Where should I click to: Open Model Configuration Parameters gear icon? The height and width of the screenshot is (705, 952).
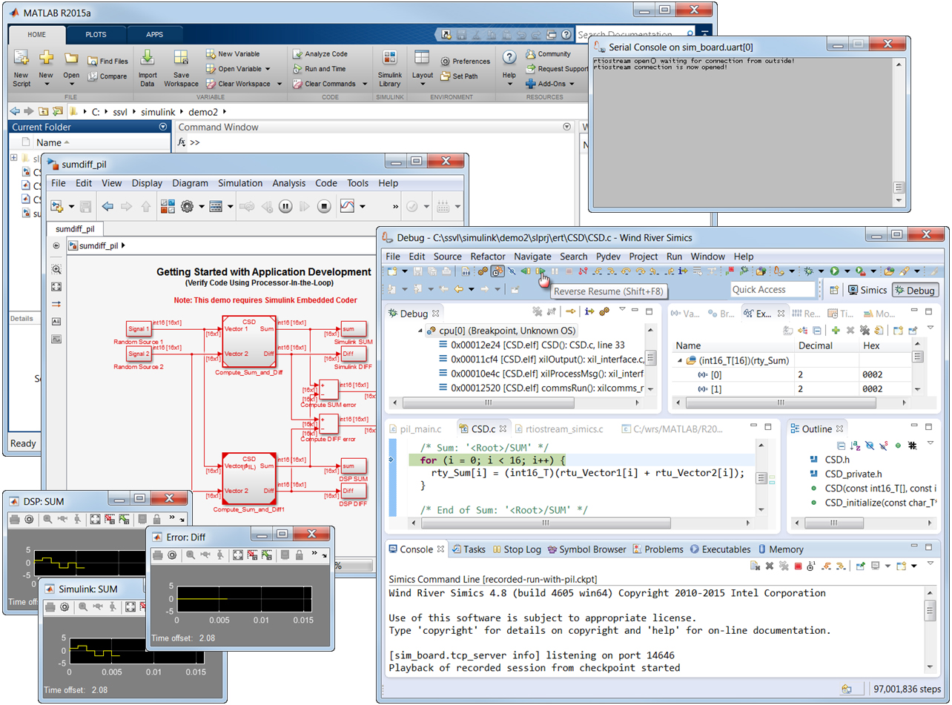click(187, 207)
